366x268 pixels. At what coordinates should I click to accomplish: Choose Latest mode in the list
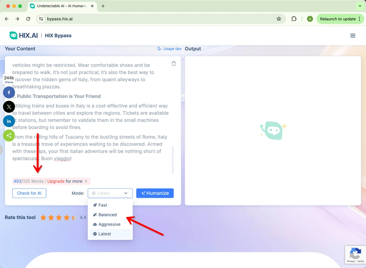[x=110, y=234]
